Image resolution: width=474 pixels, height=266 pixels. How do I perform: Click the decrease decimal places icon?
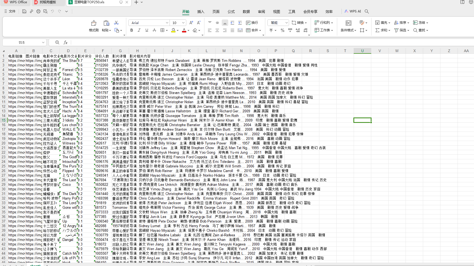(305, 30)
